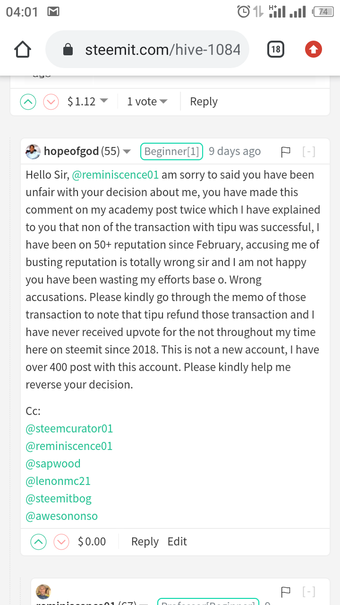This screenshot has height=605, width=340.
Task: Open the tab switcher showing 18 tabs
Action: [x=276, y=49]
